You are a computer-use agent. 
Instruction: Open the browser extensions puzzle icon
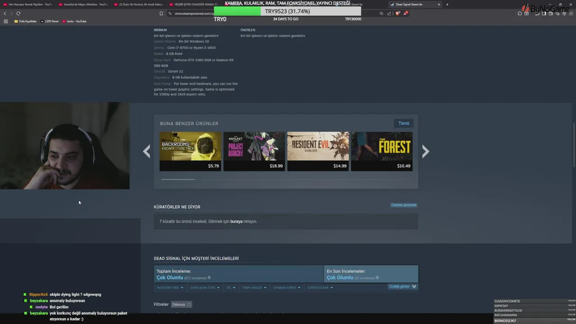[x=520, y=13]
